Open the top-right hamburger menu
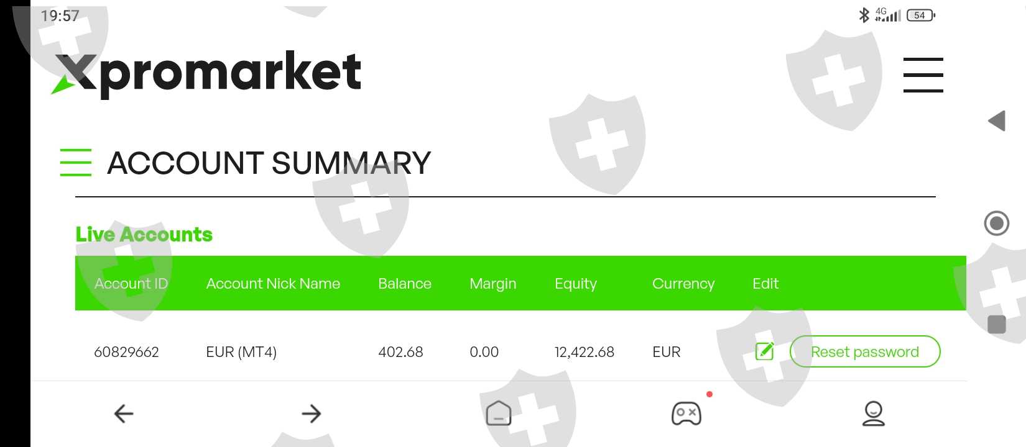Screen dimensions: 1026x447 [923, 75]
